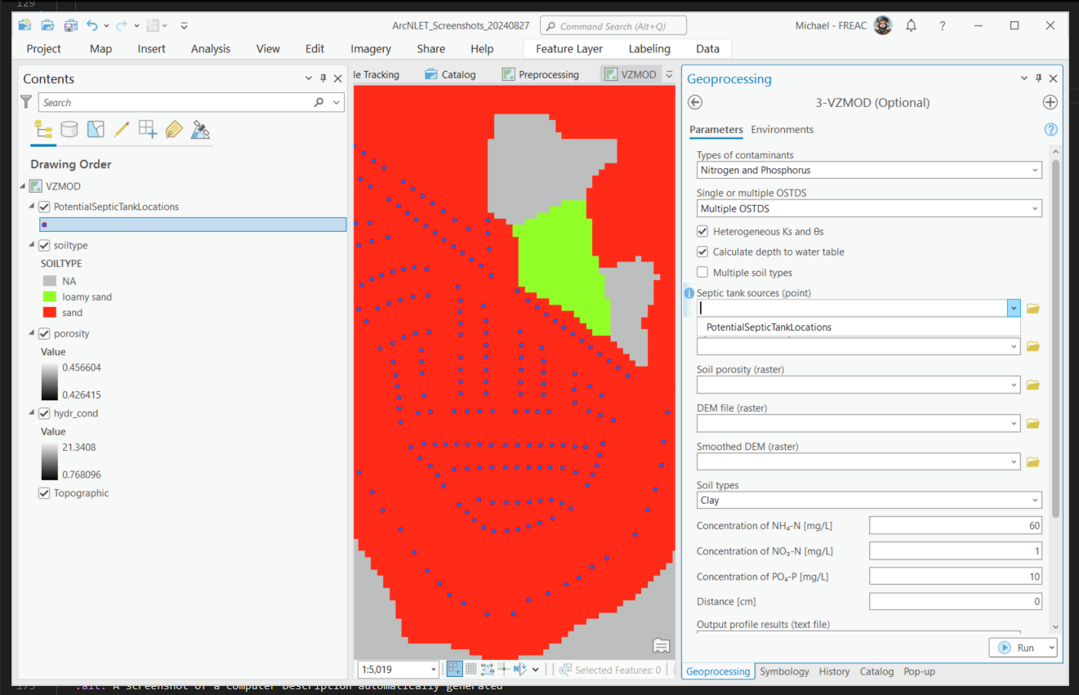Collapse the hydr_cond layer legend
The image size is (1079, 695).
point(33,413)
